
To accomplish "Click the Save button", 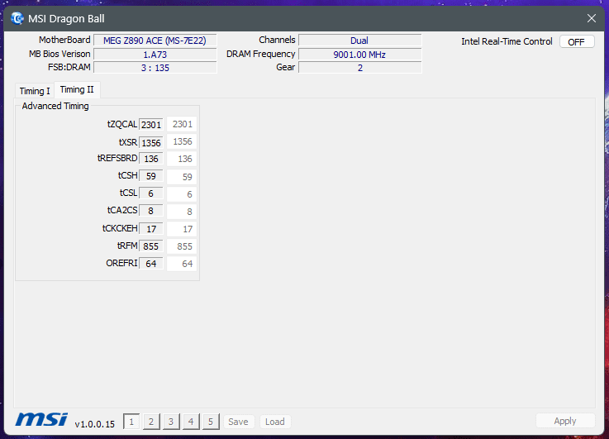I will pyautogui.click(x=239, y=422).
